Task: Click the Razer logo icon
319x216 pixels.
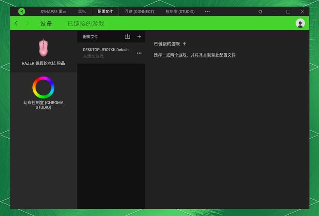Action: (x=22, y=11)
